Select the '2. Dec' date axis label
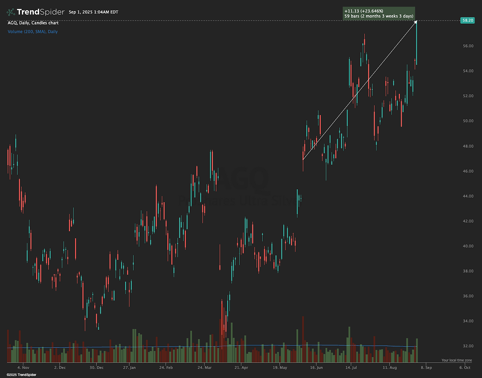 pos(60,367)
